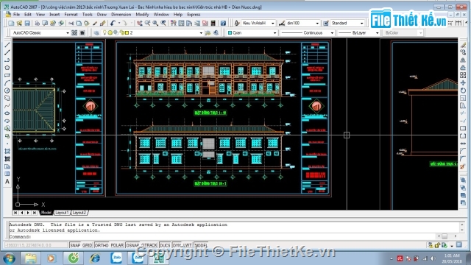Click the Zoom Previous icon
Viewport: 471px width, 265px height.
[163, 23]
